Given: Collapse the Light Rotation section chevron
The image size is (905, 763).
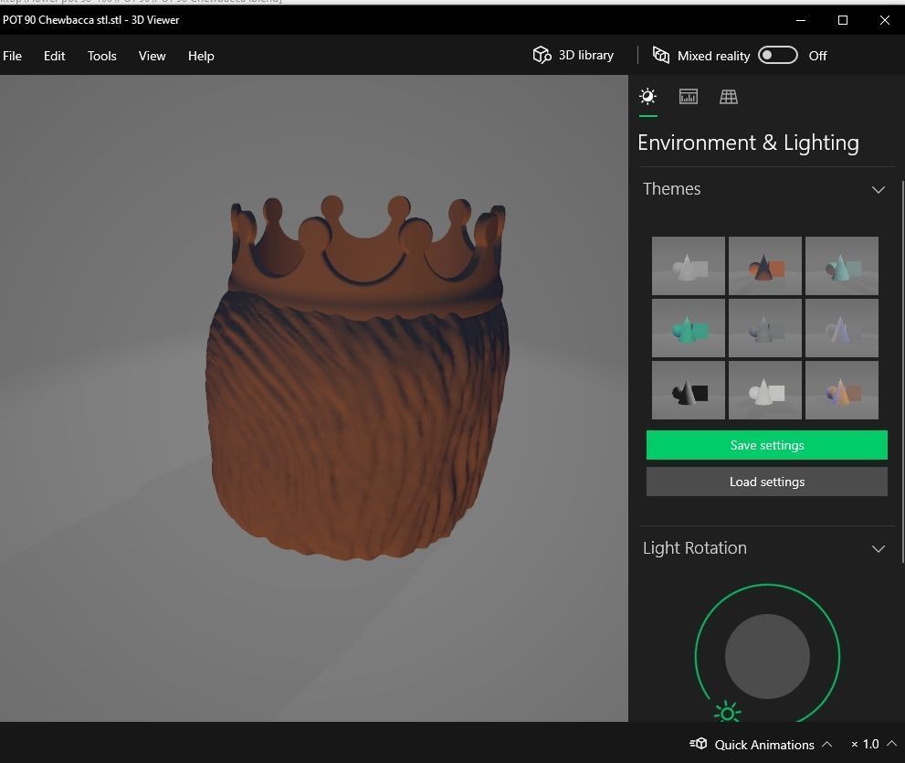Looking at the screenshot, I should coord(878,548).
